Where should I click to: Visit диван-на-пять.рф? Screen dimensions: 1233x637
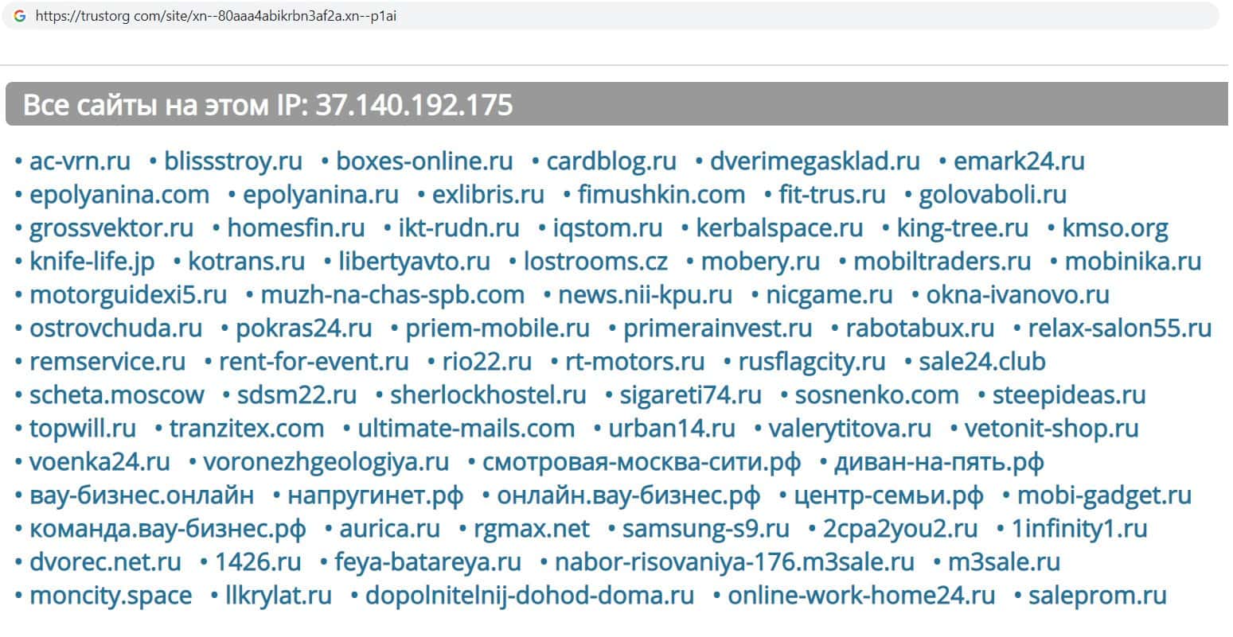point(939,462)
